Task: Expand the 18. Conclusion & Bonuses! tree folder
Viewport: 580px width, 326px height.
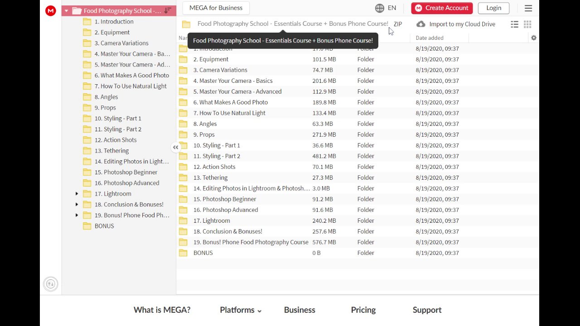Action: (77, 205)
